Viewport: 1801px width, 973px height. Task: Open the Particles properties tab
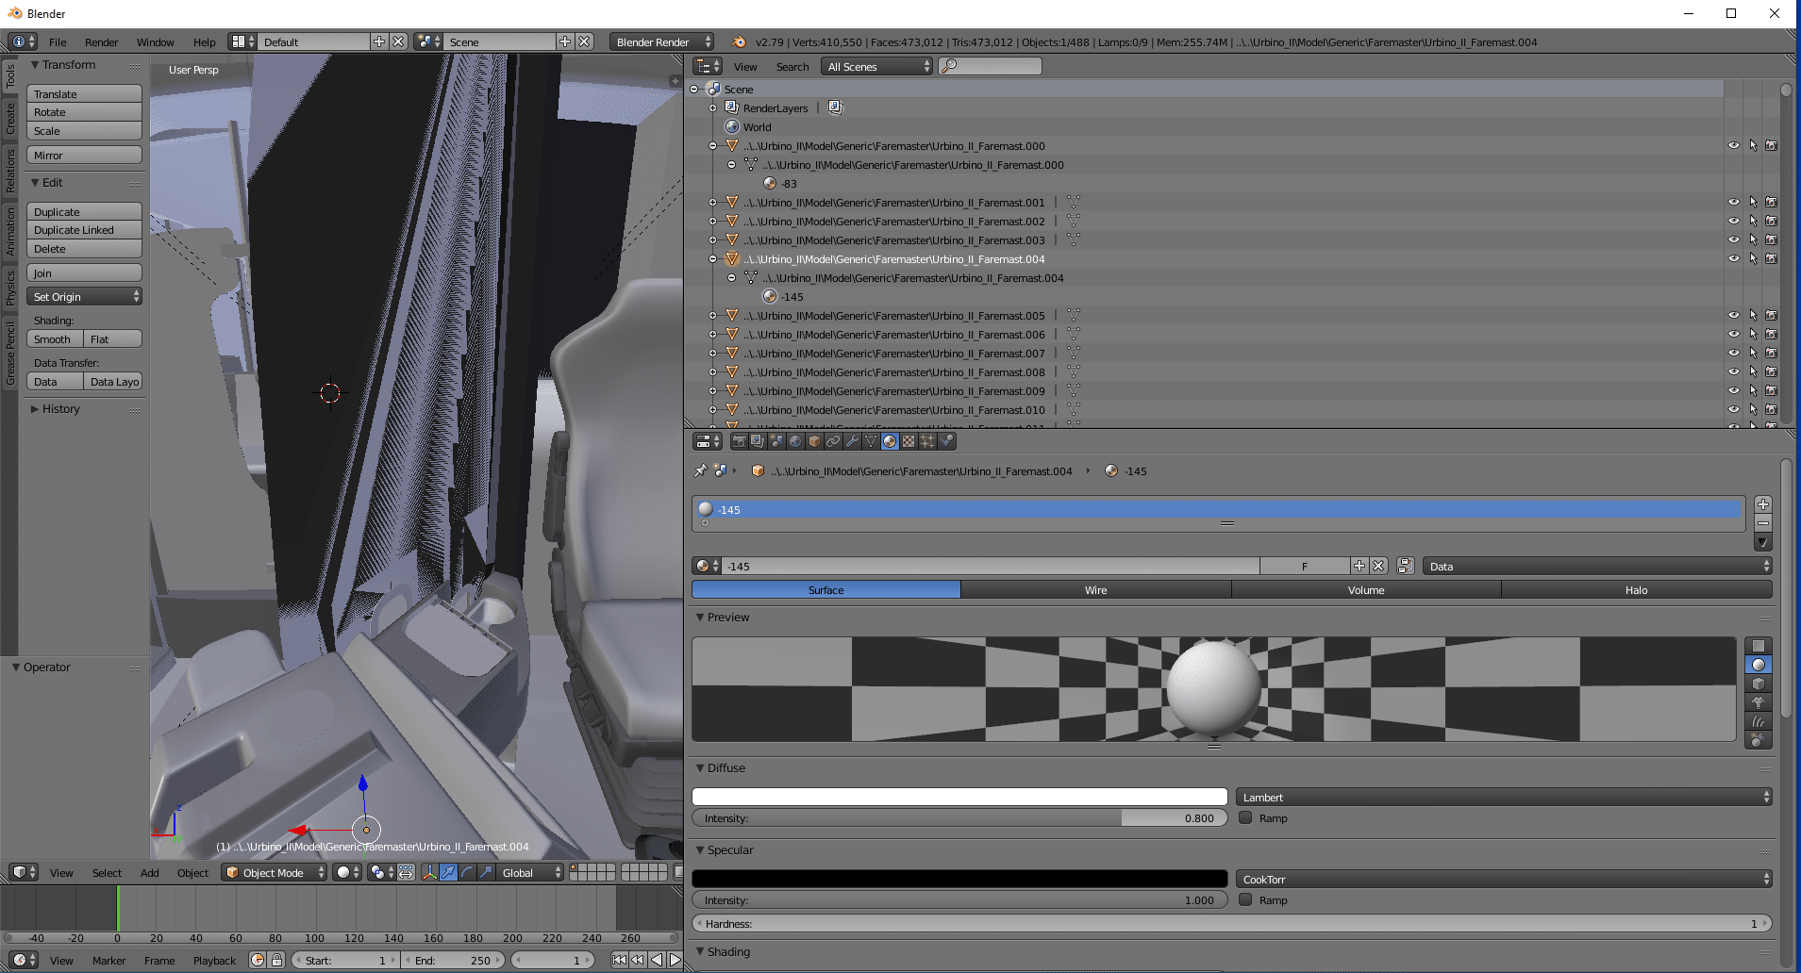(927, 441)
